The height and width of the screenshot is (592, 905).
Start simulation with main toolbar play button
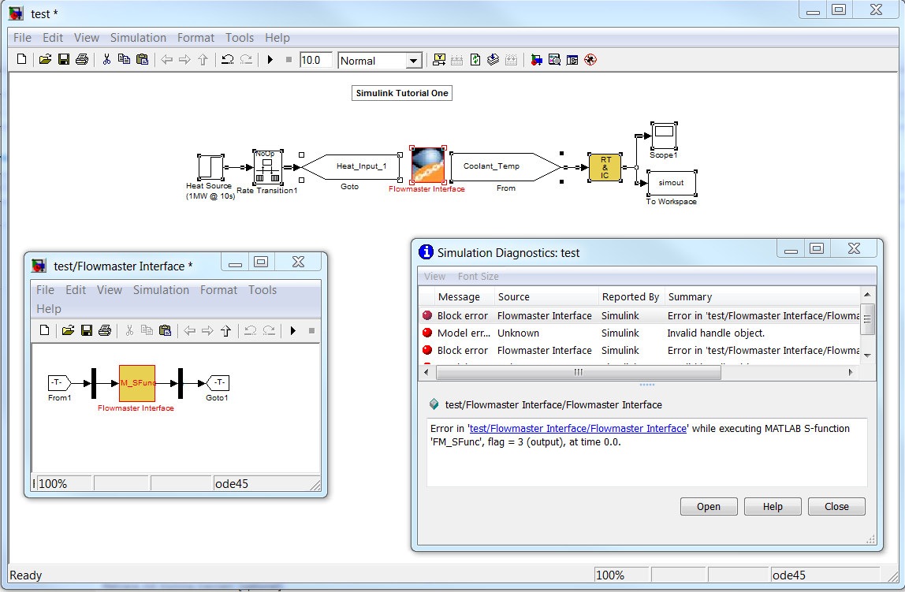pyautogui.click(x=270, y=60)
